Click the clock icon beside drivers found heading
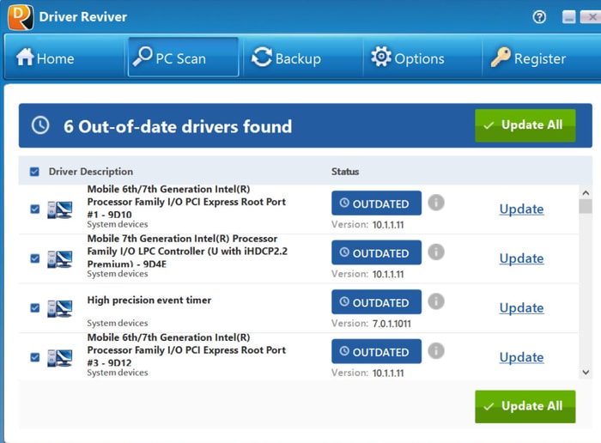Image resolution: width=601 pixels, height=443 pixels. pyautogui.click(x=40, y=125)
